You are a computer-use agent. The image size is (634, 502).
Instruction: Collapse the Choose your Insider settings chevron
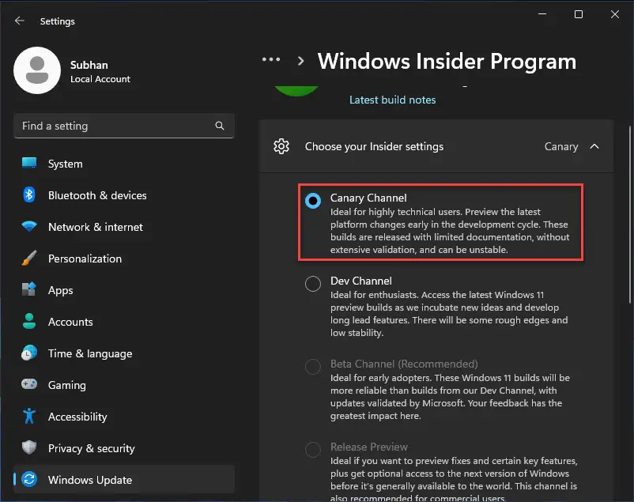(x=594, y=146)
